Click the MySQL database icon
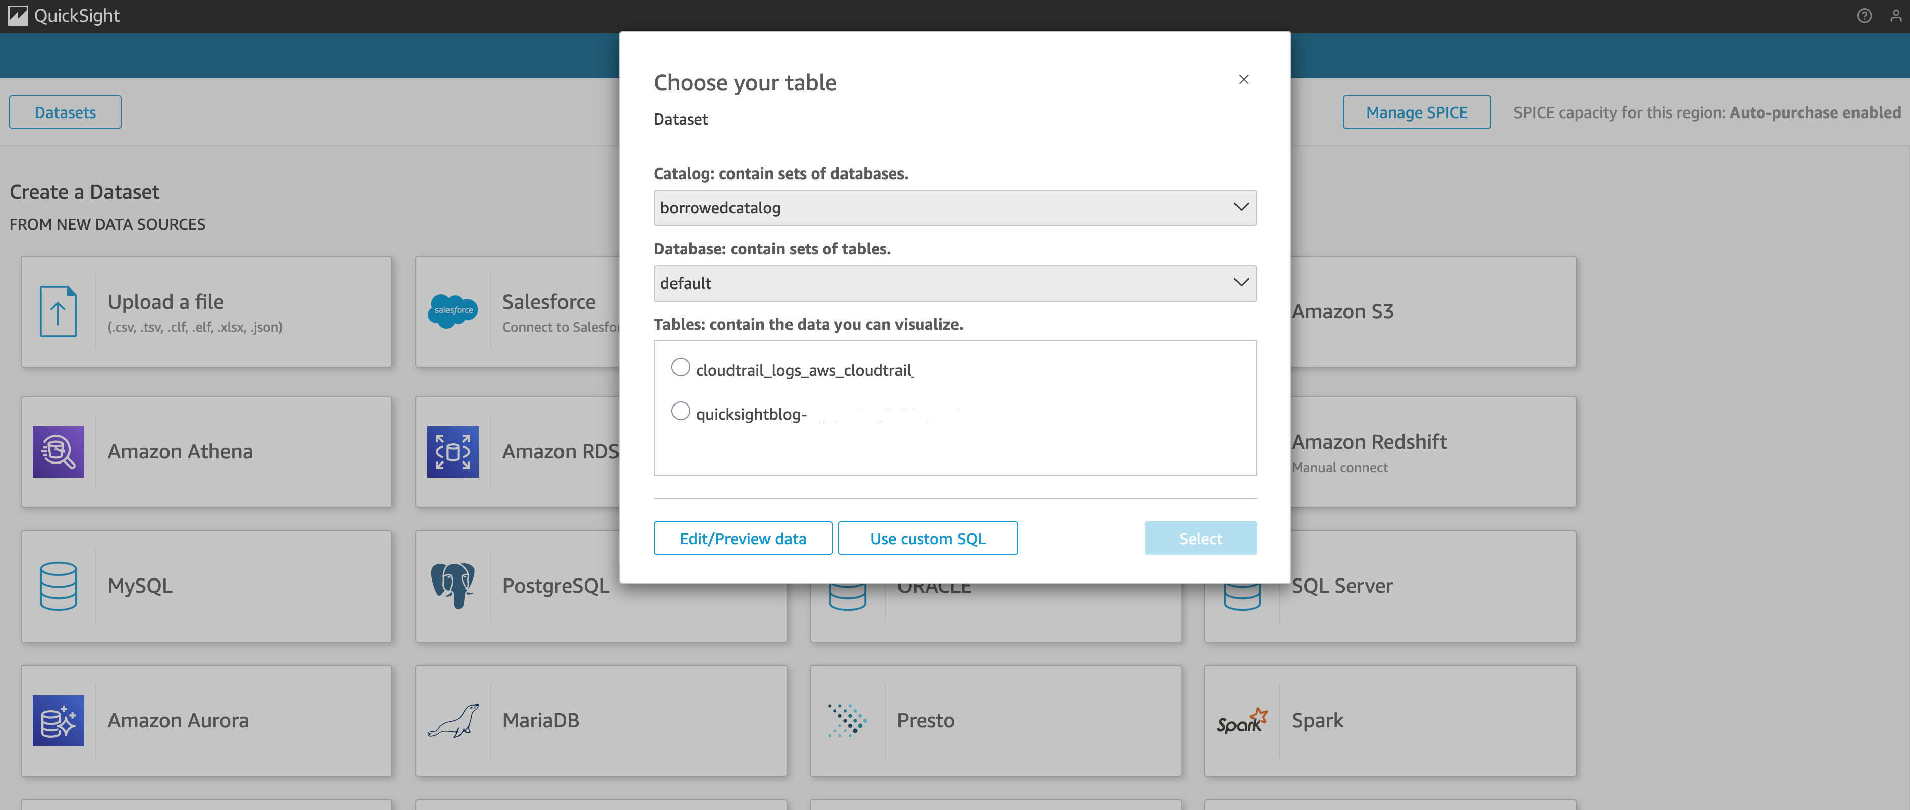The height and width of the screenshot is (810, 1910). point(58,586)
